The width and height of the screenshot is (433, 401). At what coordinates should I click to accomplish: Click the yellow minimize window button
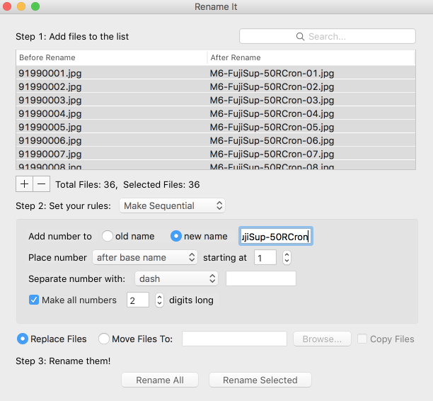21,6
